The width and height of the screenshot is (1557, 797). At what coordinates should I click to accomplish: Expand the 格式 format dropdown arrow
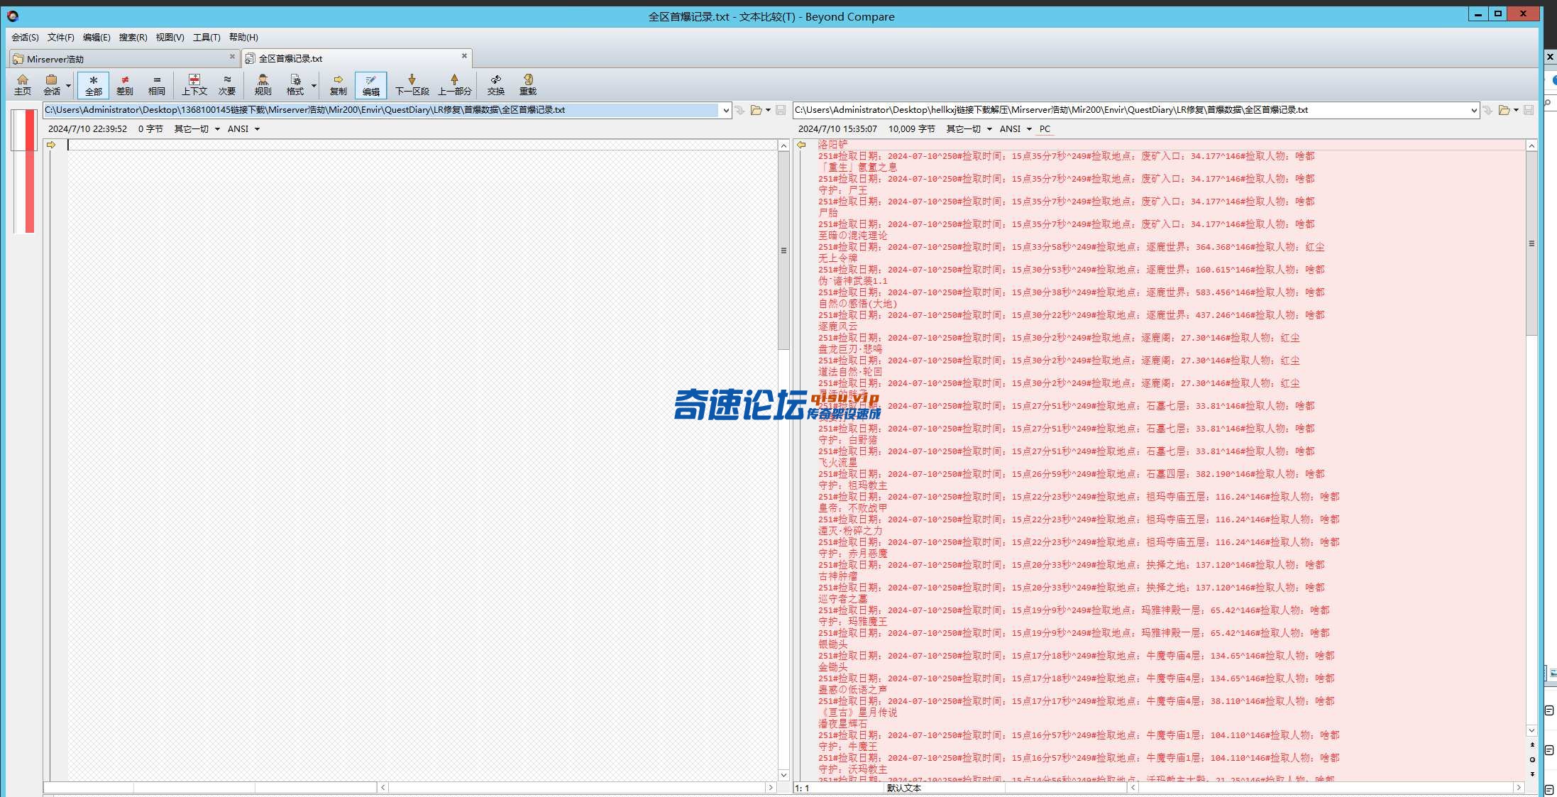(x=314, y=85)
